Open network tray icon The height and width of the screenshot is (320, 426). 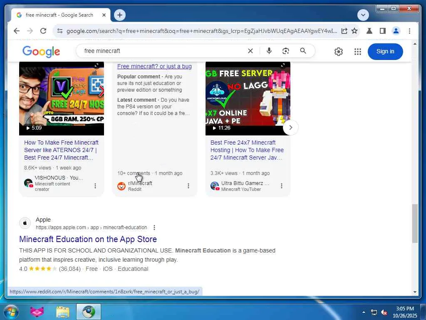tap(374, 312)
